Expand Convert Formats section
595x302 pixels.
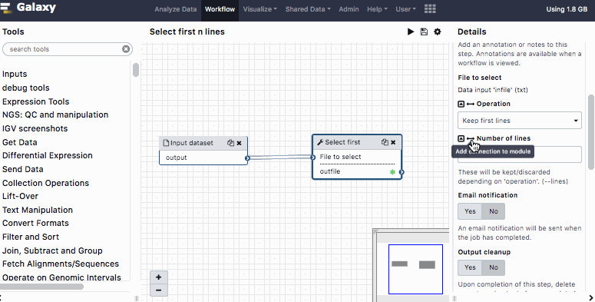click(x=35, y=223)
